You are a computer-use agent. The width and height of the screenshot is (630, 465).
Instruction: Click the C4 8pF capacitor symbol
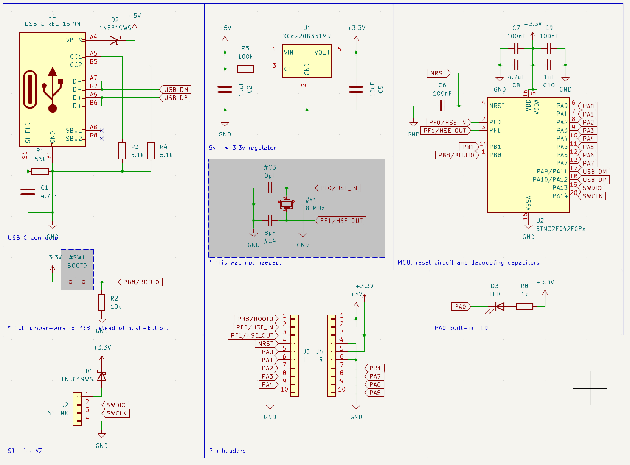[x=270, y=220]
